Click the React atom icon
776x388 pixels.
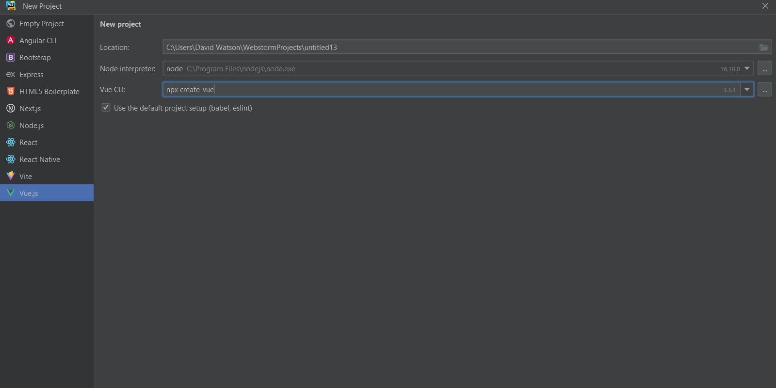click(x=11, y=142)
